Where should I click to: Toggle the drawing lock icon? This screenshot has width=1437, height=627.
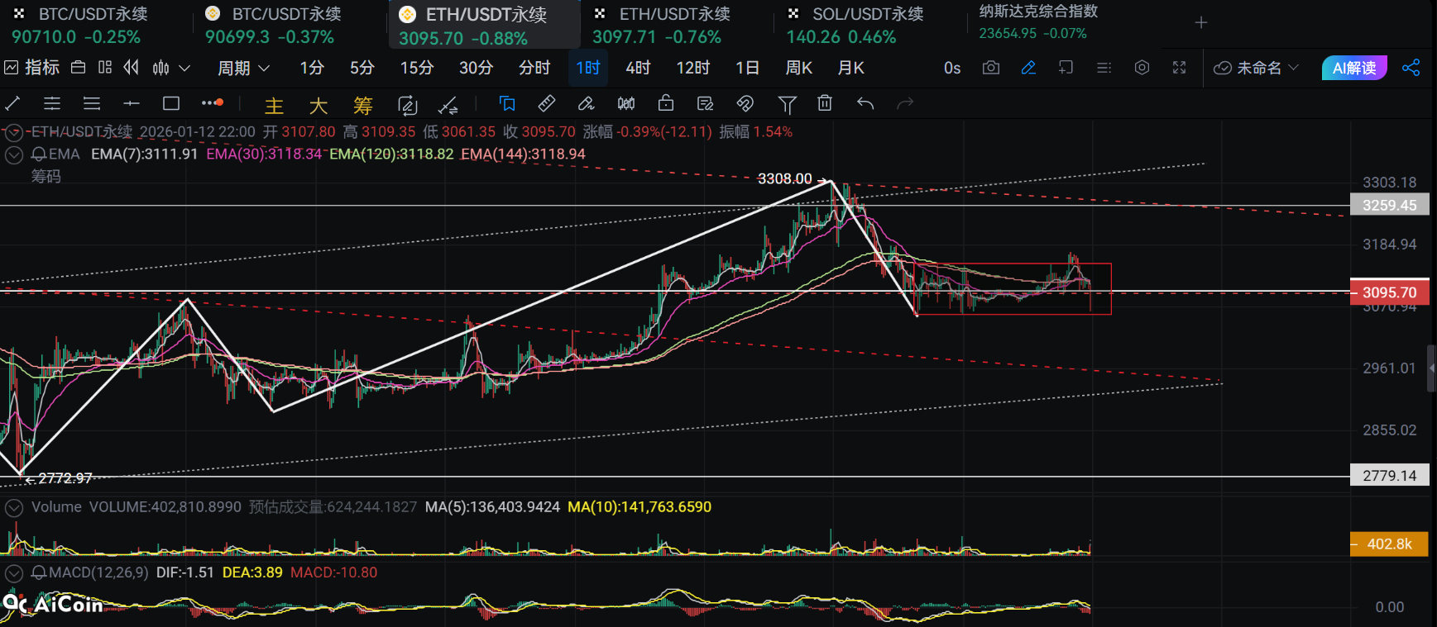click(666, 103)
